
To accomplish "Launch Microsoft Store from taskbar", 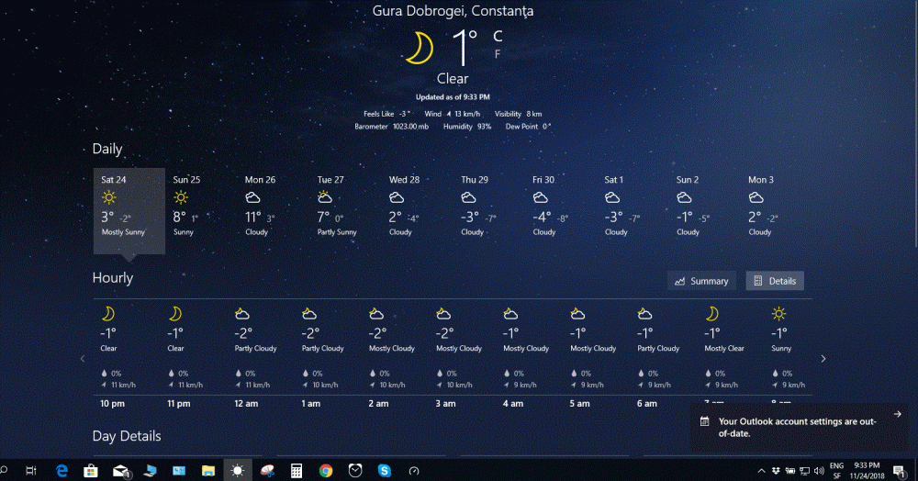I will [91, 470].
